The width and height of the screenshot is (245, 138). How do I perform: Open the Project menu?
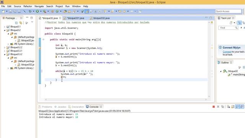pyautogui.click(x=59, y=6)
